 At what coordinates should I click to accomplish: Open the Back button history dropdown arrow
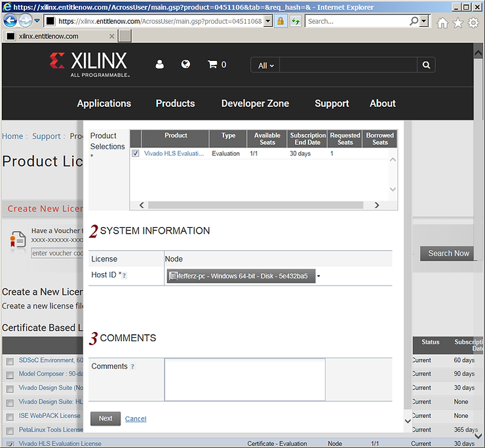[37, 21]
